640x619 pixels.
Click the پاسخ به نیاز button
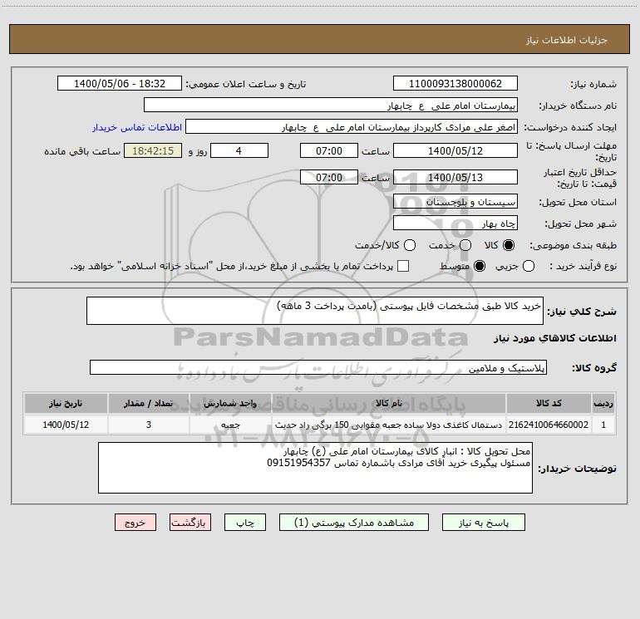tap(483, 523)
